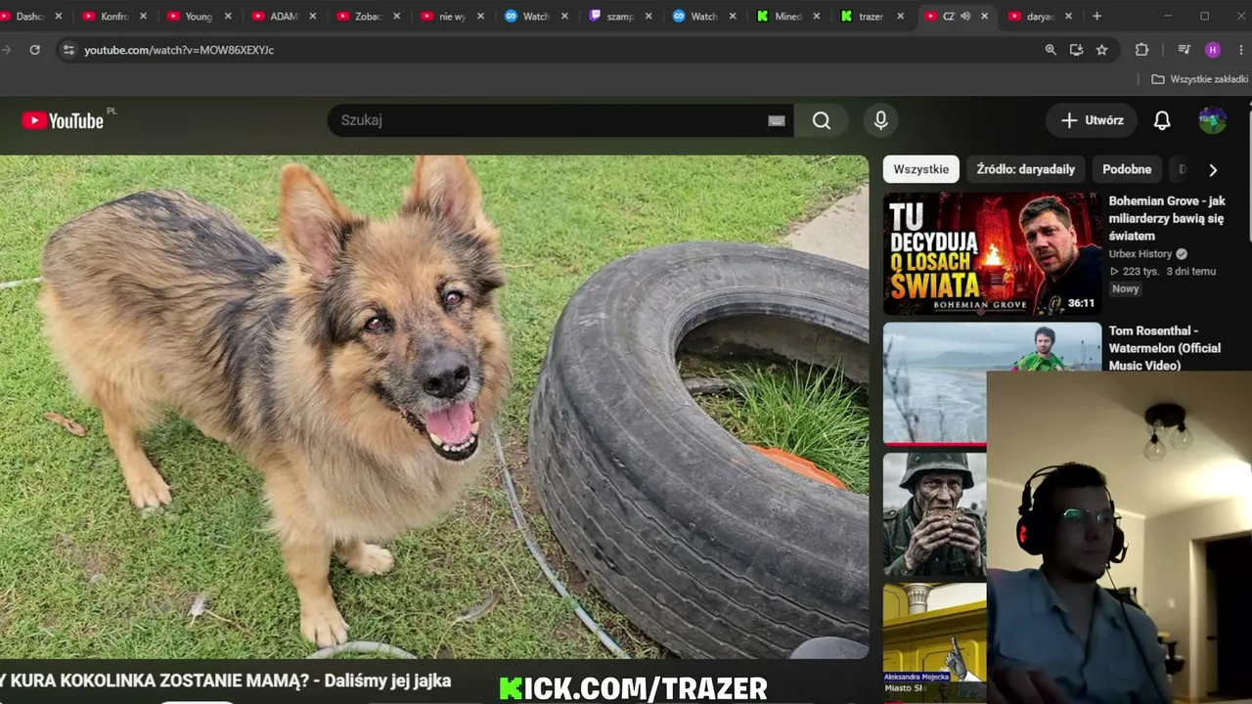Select the Źródło: daryadaily filter chip
The width and height of the screenshot is (1252, 704).
tap(1025, 169)
